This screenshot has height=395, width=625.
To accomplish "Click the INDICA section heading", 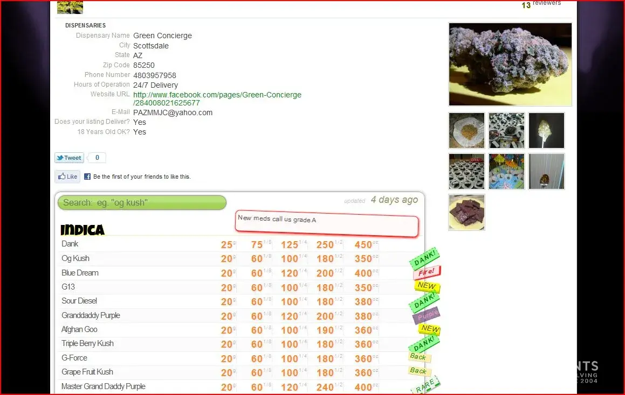I will click(83, 230).
